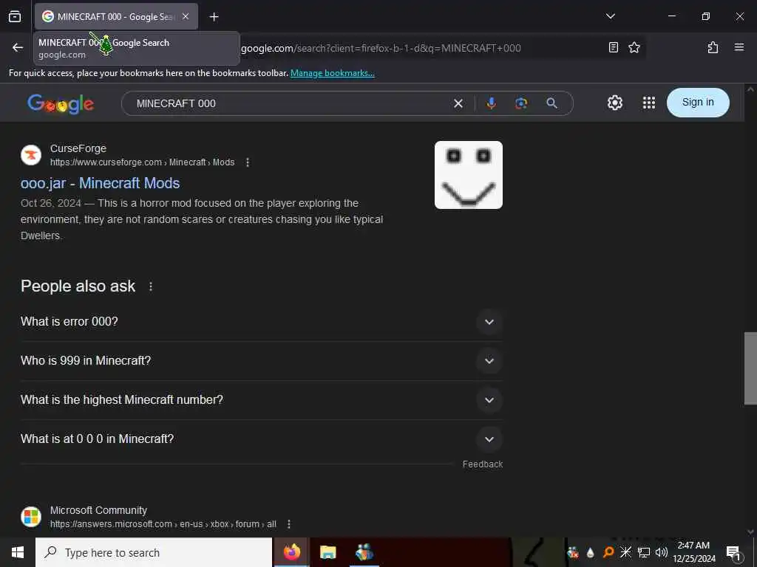Screen dimensions: 757x567
Task: Click the Microsoft Community favicon
Action: pyautogui.click(x=31, y=517)
